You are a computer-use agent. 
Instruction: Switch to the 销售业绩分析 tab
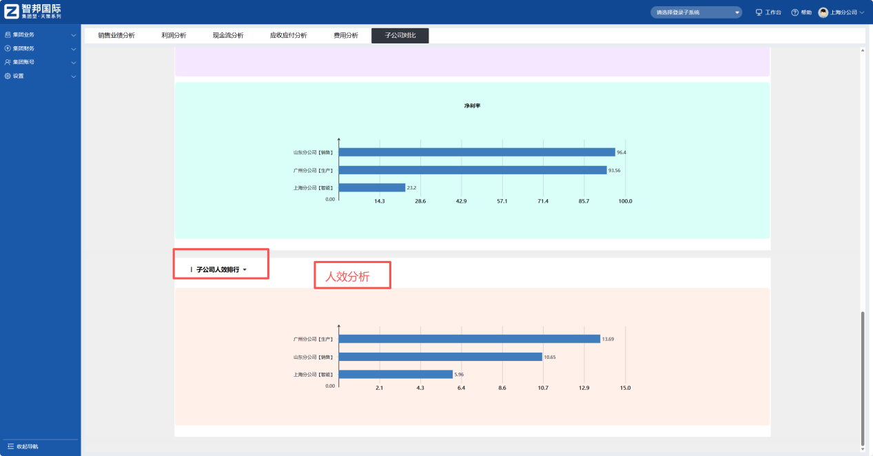pos(116,35)
